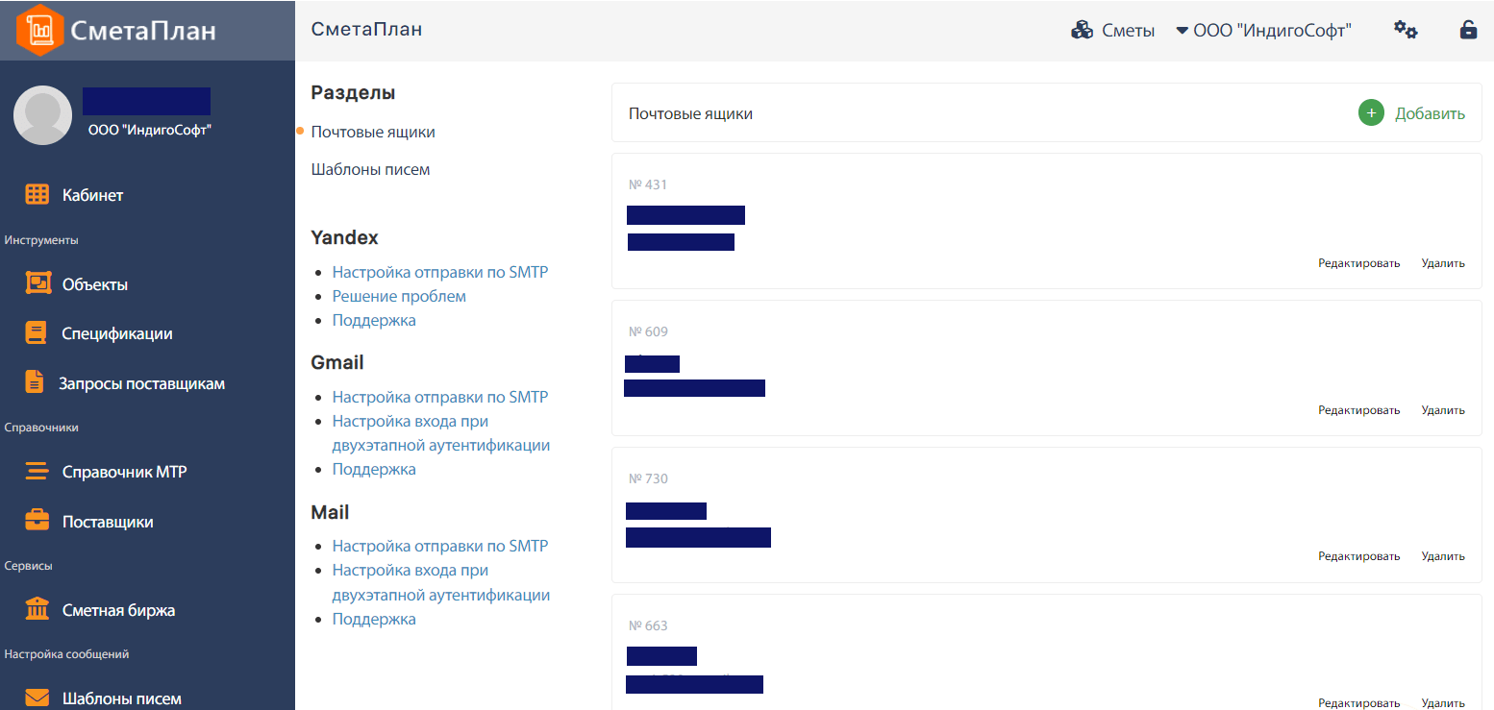Open settings with the gears icon
Screen dimensions: 1494x710
click(1405, 30)
